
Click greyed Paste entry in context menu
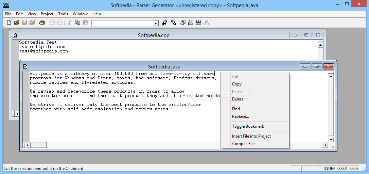pyautogui.click(x=254, y=92)
